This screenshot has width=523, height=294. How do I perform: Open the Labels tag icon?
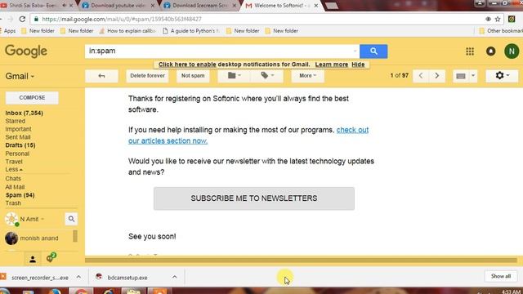pyautogui.click(x=267, y=76)
